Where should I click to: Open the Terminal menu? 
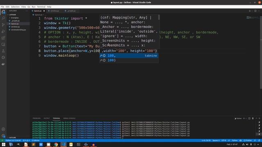click(41, 7)
